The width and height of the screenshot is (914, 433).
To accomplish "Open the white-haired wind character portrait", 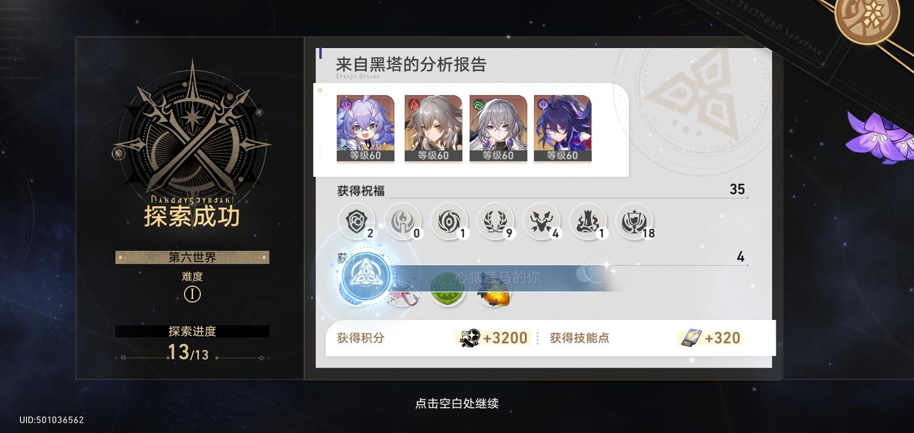I will point(498,128).
